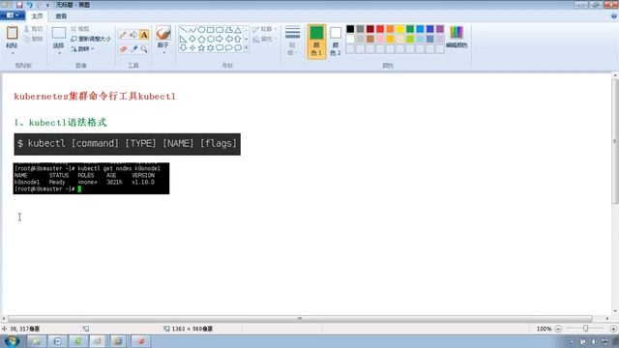This screenshot has height=348, width=619.
Task: Select the Color picker eyedropper tool
Action: (x=133, y=49)
